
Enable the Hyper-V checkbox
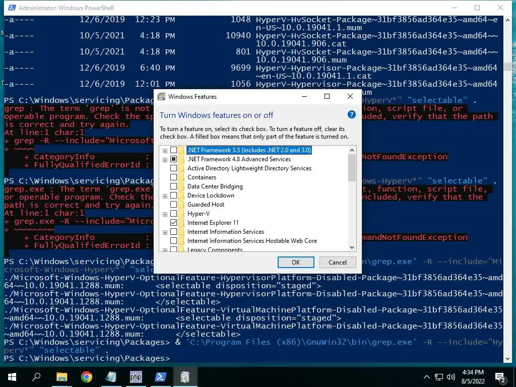pos(173,214)
